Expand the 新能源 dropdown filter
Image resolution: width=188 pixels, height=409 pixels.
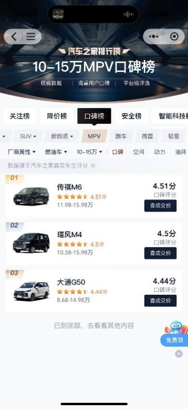tap(62, 136)
